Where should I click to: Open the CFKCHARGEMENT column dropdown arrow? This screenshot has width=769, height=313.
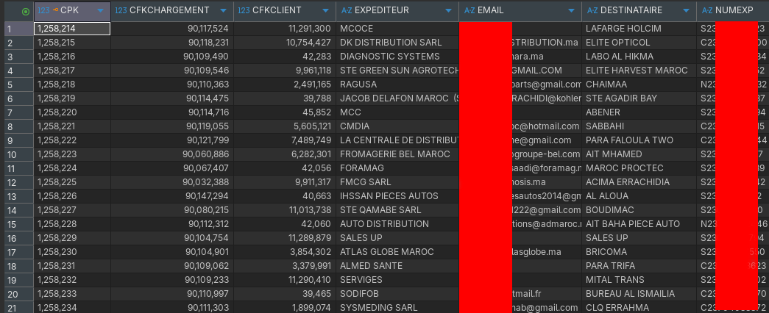tap(224, 11)
